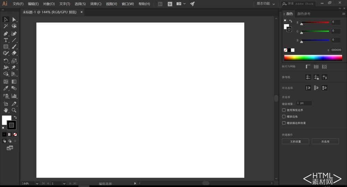Select the Rectangle tool
347x187 pixels.
tap(6, 47)
